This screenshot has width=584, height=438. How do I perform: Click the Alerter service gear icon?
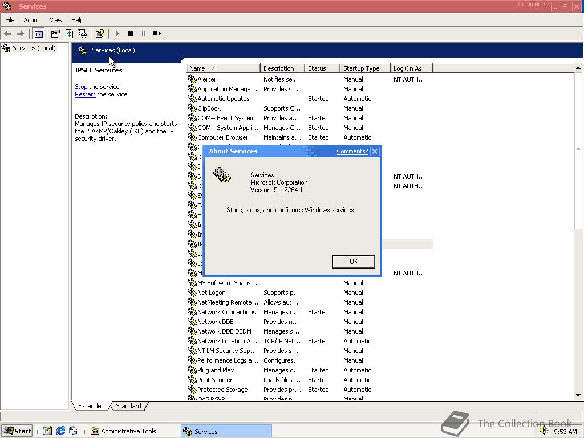(192, 79)
